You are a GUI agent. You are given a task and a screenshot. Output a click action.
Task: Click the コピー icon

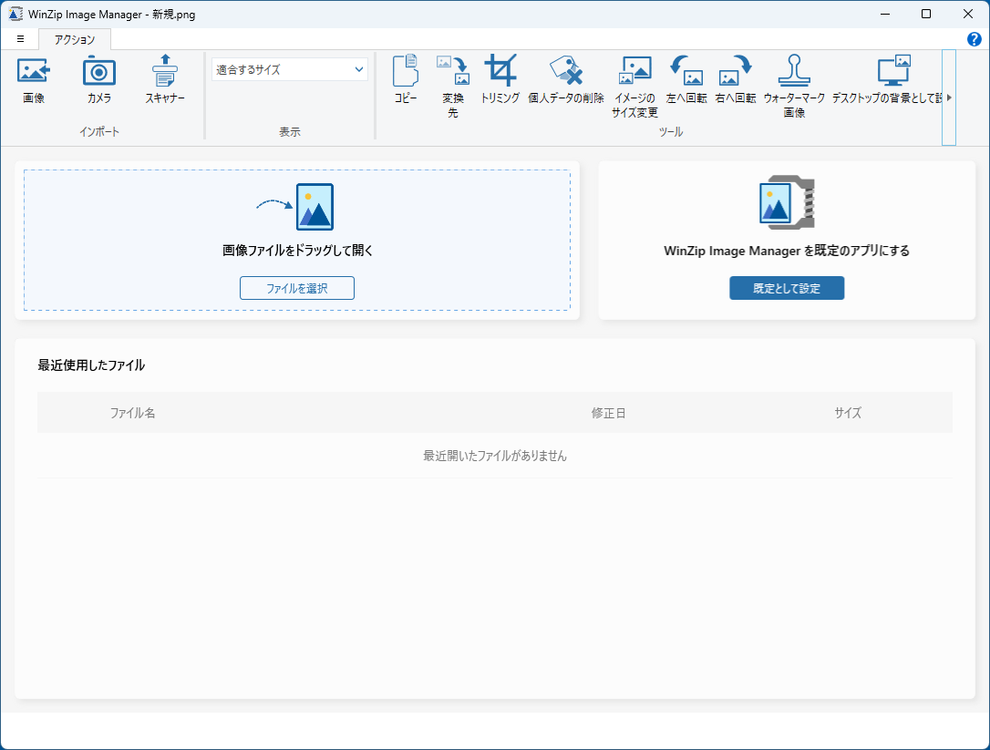405,79
